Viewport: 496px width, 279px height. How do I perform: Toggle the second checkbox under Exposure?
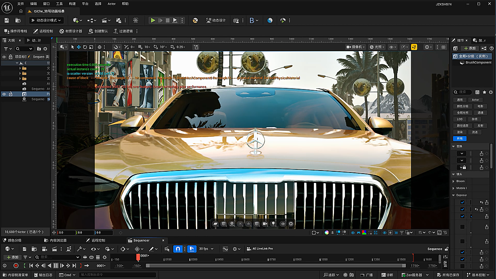coord(462,209)
